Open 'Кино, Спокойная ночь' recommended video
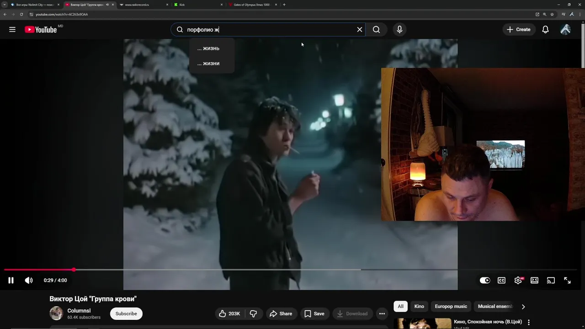This screenshot has height=329, width=585. (488, 322)
